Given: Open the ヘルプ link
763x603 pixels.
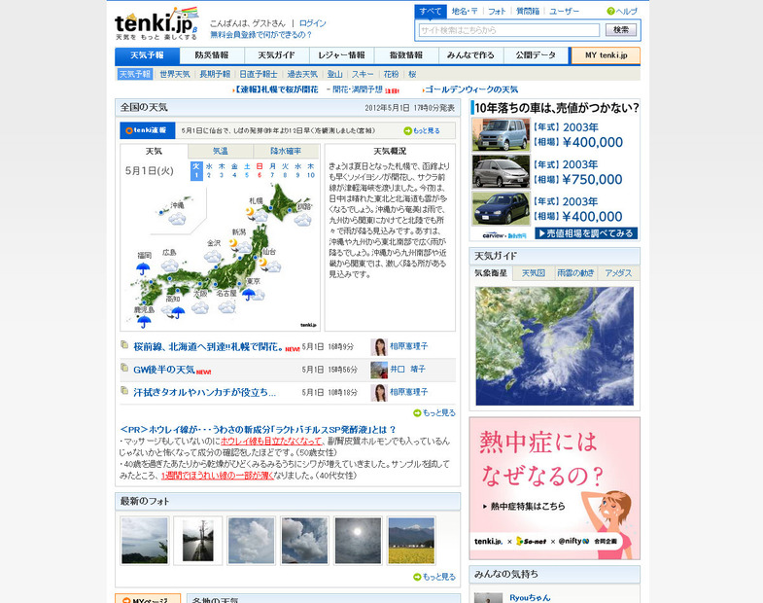Looking at the screenshot, I should tap(626, 12).
